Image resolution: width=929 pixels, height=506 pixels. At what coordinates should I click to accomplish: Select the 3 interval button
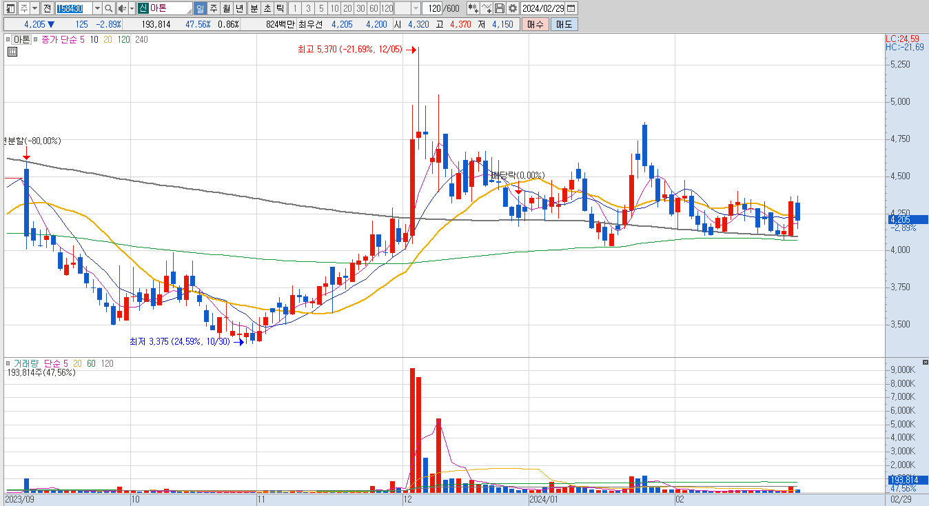pos(308,8)
